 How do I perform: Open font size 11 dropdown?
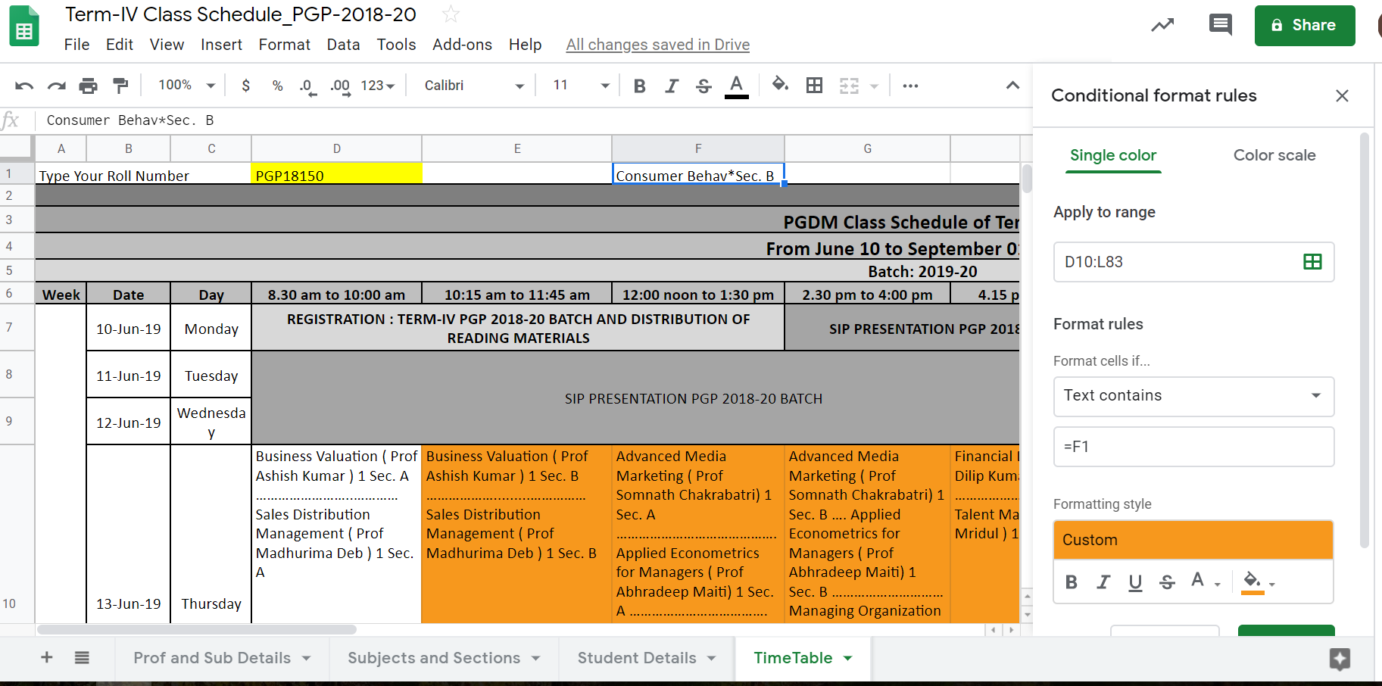click(581, 86)
